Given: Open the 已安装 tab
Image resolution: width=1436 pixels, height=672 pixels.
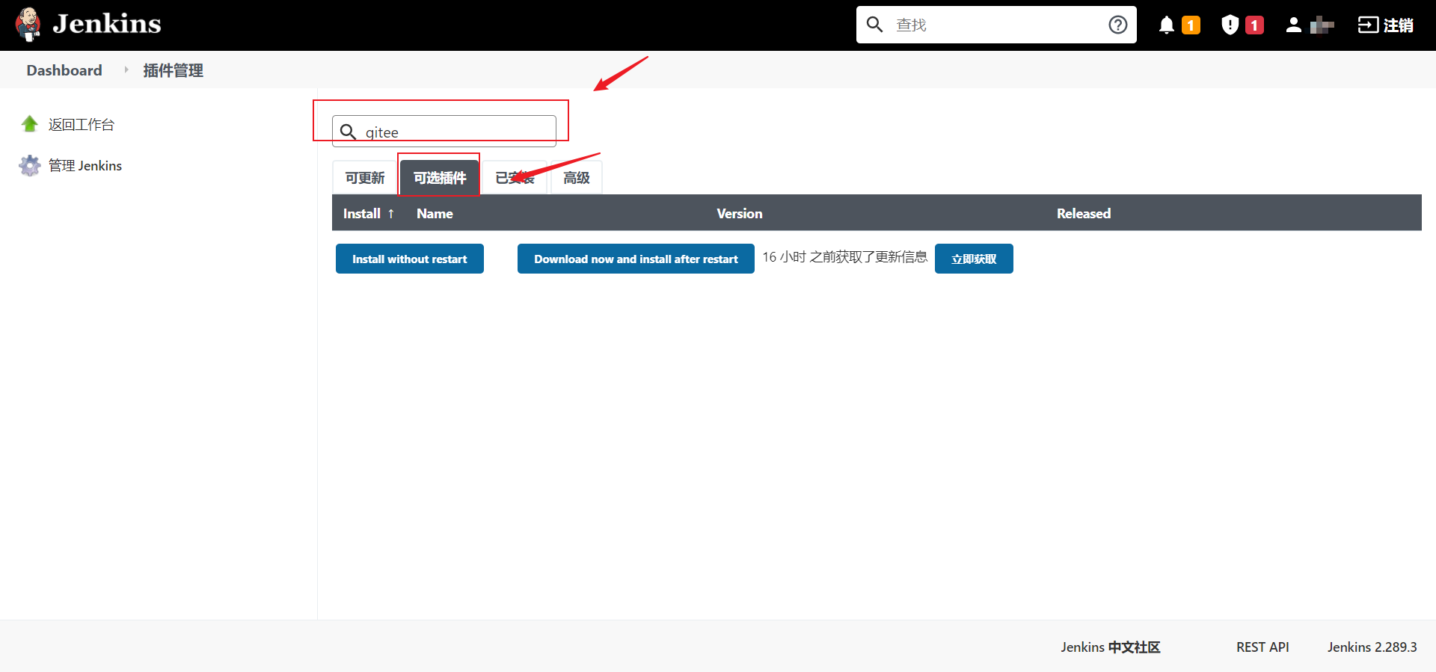Looking at the screenshot, I should 515,178.
